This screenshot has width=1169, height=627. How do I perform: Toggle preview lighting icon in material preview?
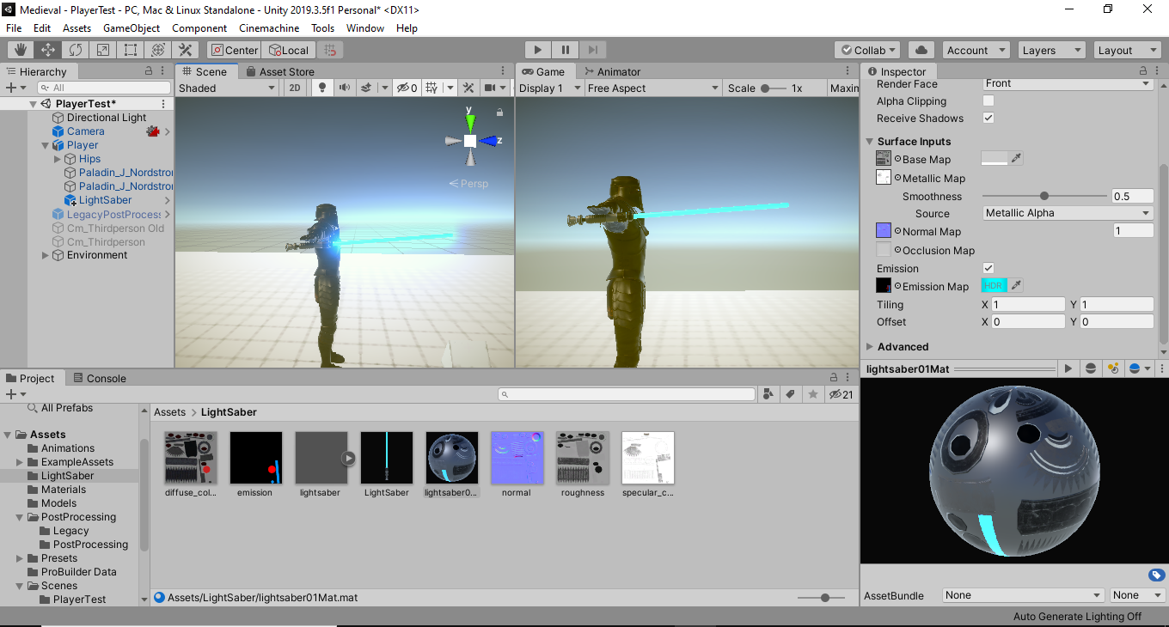click(1113, 368)
